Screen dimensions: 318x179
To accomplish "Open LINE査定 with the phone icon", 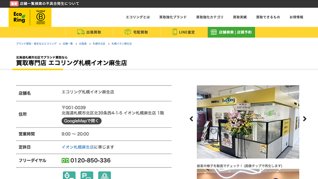I will point(184,32).
